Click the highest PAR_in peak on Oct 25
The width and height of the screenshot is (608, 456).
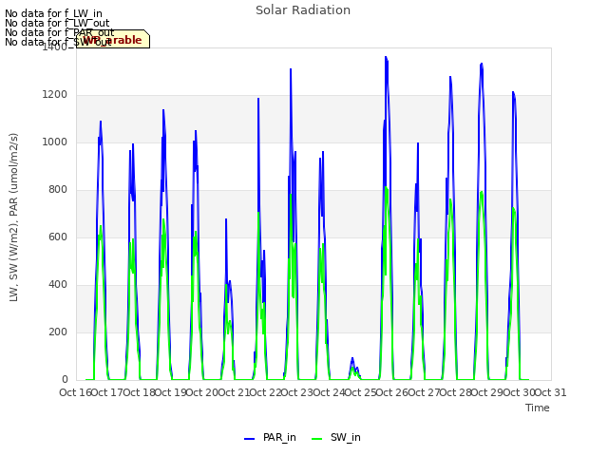tap(386, 57)
